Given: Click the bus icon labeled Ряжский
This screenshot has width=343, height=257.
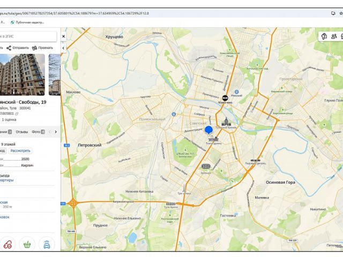Looking at the screenshot, I should click(236, 92).
